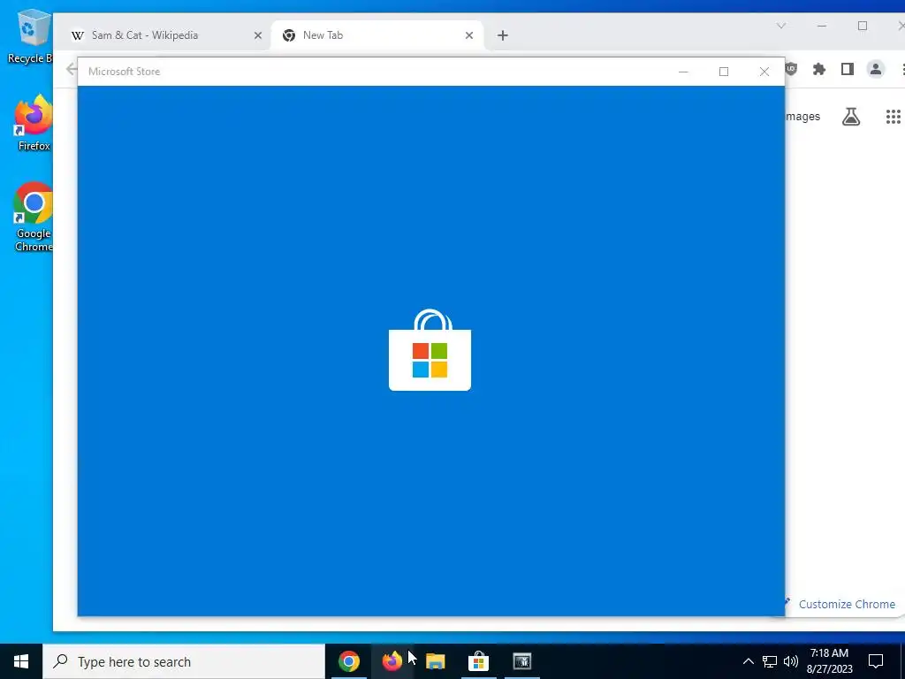Viewport: 905px width, 679px height.
Task: Open Microsoft Store taskbar icon
Action: pos(478,661)
